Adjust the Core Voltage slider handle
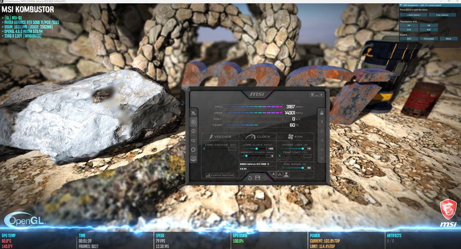The height and width of the screenshot is (249, 461). click(204, 149)
